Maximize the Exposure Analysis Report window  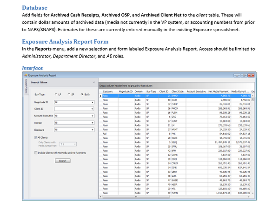(244, 74)
